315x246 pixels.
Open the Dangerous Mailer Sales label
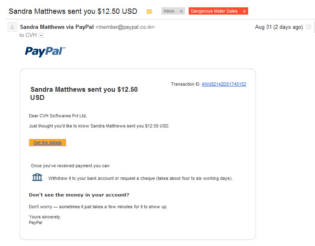pos(214,11)
